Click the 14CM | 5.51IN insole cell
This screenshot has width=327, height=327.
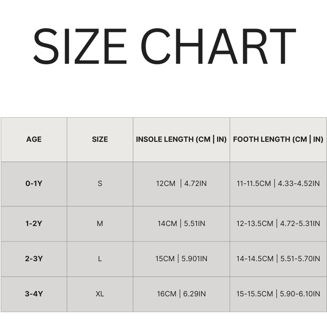(x=181, y=224)
